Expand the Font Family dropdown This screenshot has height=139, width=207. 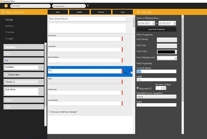[x=167, y=40]
